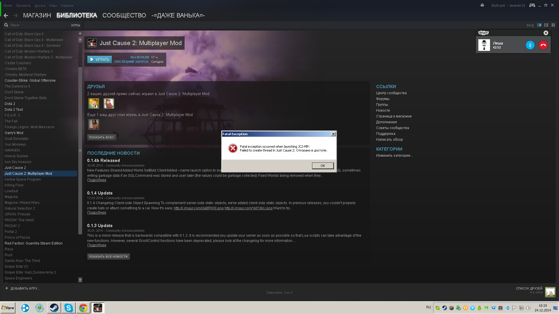The image size is (559, 314).
Task: Click Изменить категории link
Action: click(x=394, y=156)
